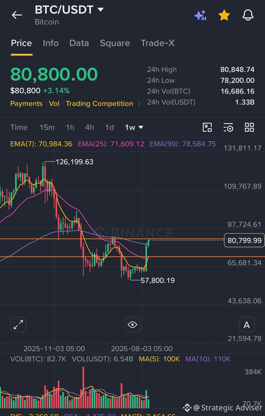Open the 1w interval dropdown
This screenshot has height=416, width=265.
(134, 127)
